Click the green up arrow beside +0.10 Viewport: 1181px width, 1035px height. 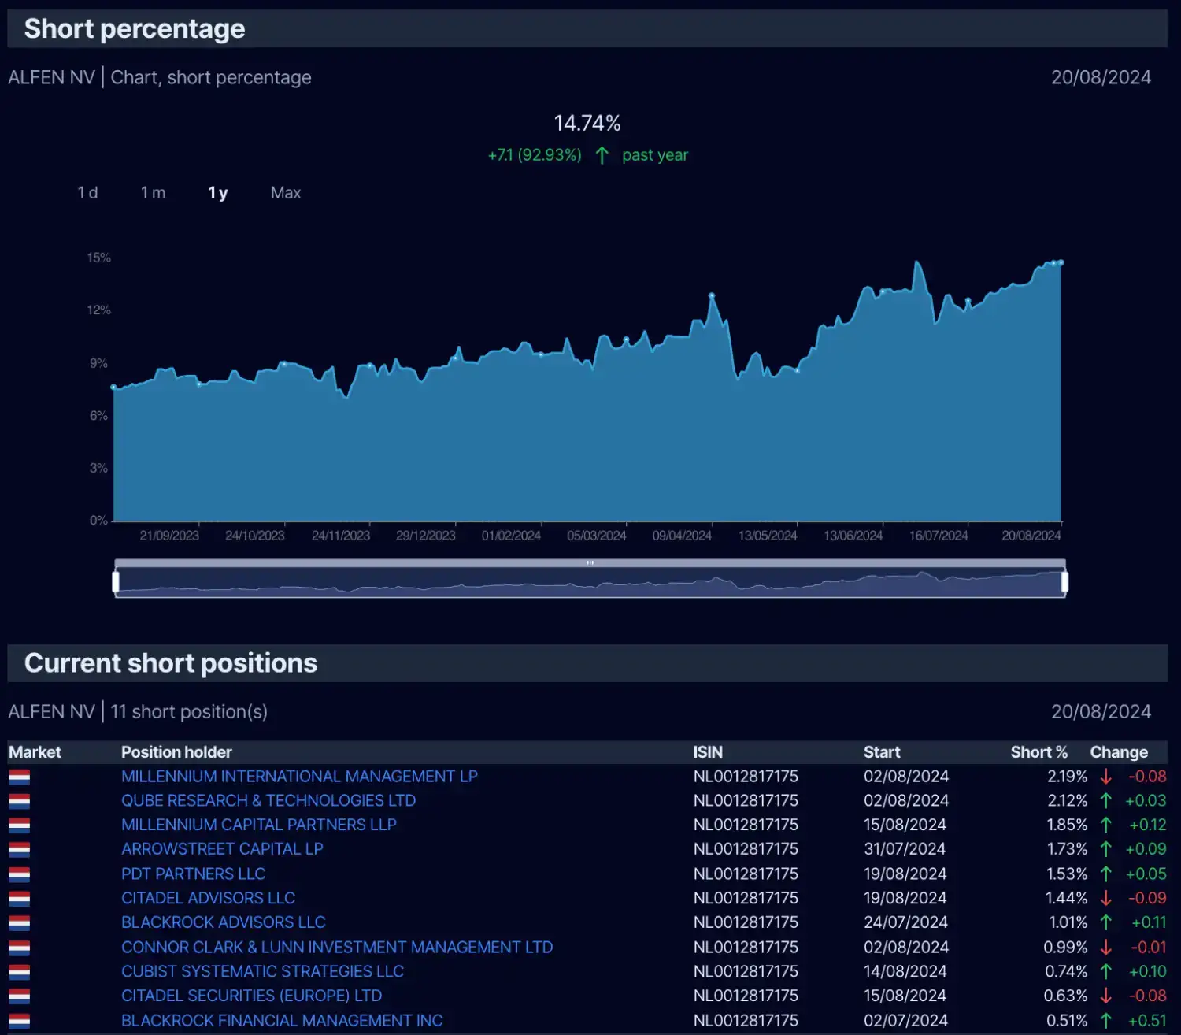click(x=1106, y=972)
